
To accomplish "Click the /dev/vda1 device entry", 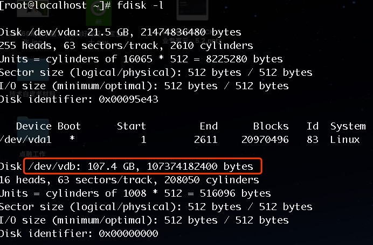I will pyautogui.click(x=26, y=140).
